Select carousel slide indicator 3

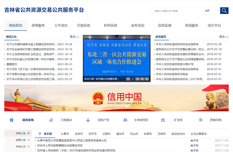tap(137, 79)
